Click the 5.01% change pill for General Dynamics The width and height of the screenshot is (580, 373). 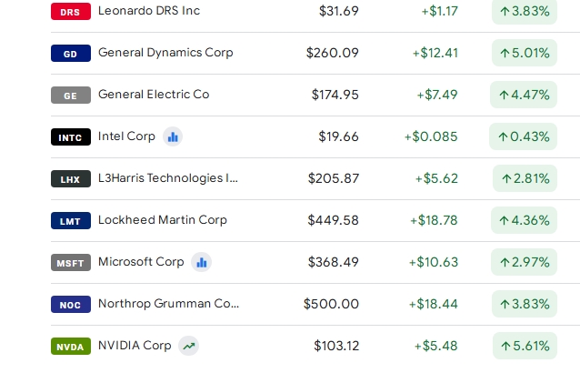click(x=525, y=53)
